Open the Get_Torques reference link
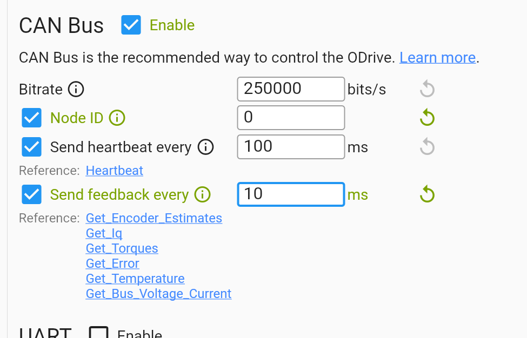This screenshot has width=527, height=338. coord(122,248)
